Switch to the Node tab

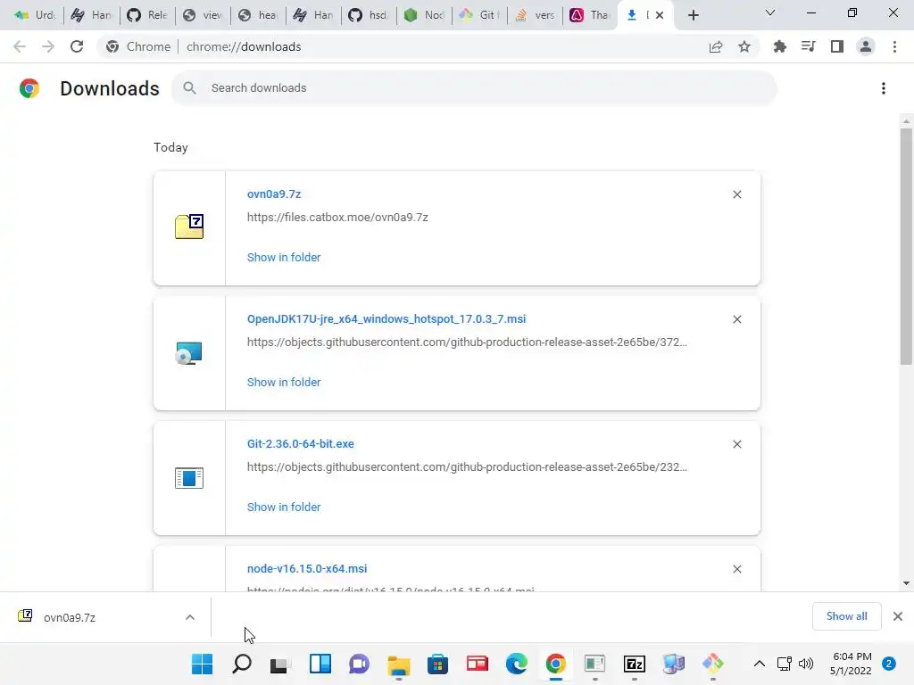pyautogui.click(x=424, y=15)
